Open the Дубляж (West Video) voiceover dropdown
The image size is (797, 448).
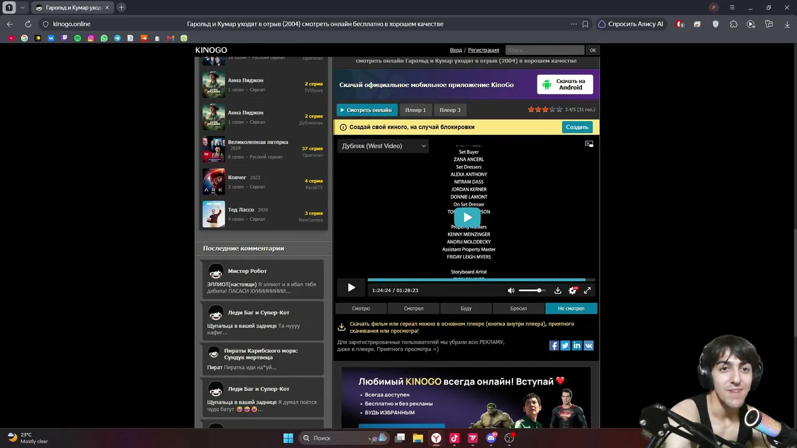(384, 146)
